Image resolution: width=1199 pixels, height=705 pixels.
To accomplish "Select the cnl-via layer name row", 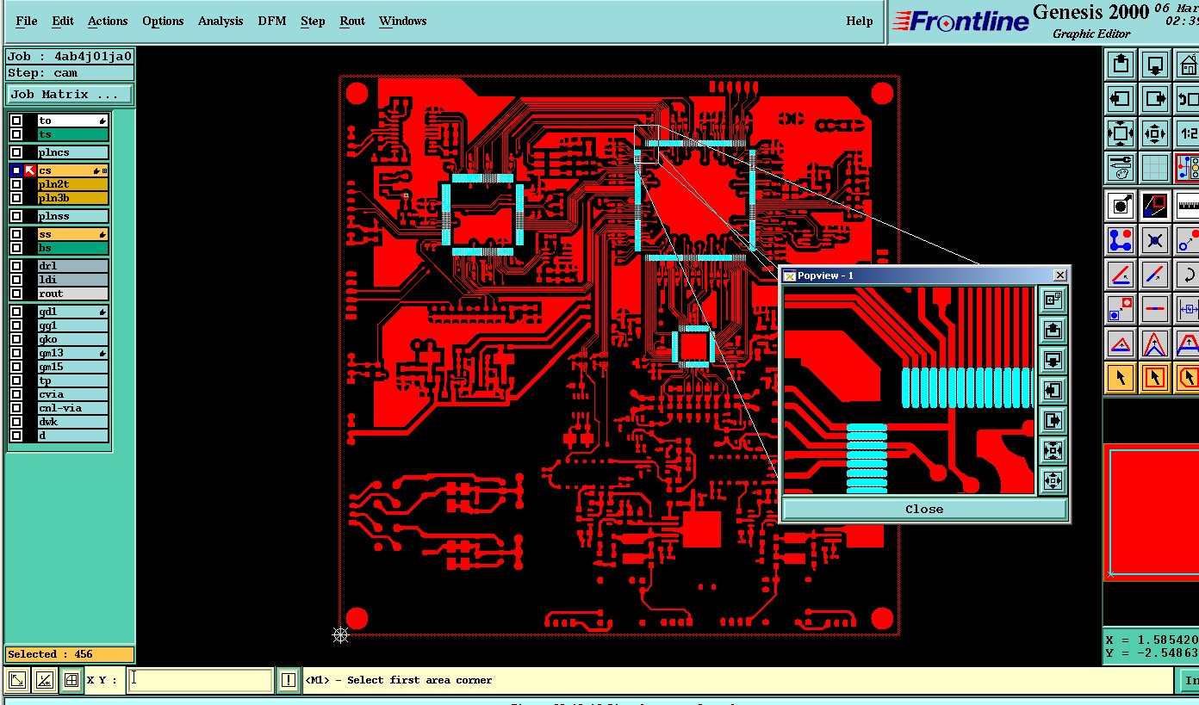I will 72,408.
